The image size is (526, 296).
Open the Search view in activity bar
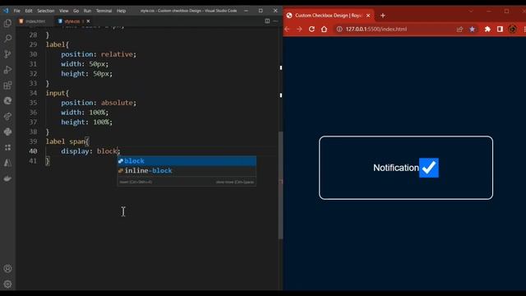(7, 39)
